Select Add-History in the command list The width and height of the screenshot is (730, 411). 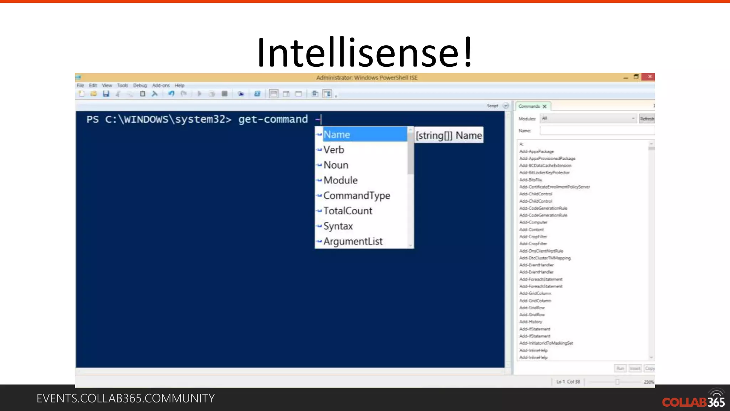click(x=530, y=322)
